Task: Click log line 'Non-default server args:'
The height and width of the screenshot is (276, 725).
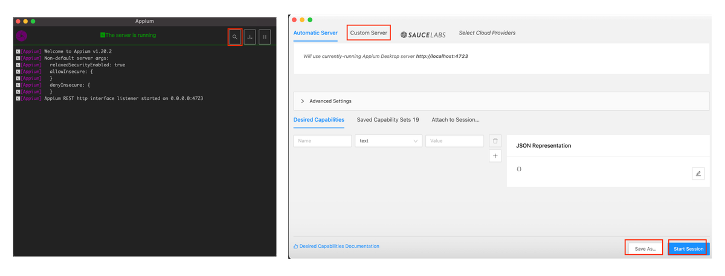Action: click(x=77, y=58)
